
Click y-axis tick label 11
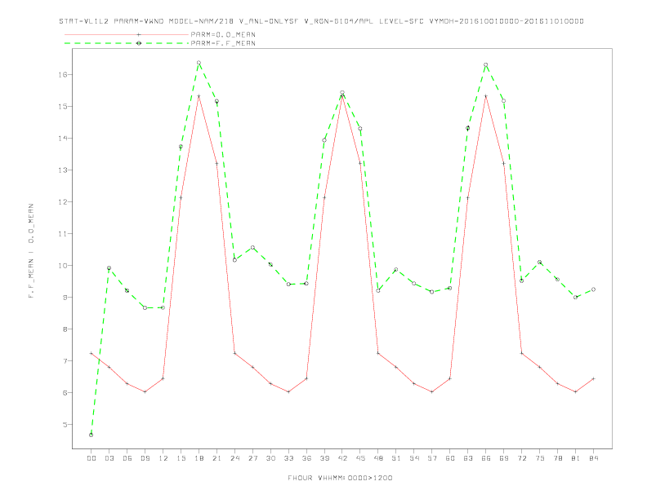(63, 233)
